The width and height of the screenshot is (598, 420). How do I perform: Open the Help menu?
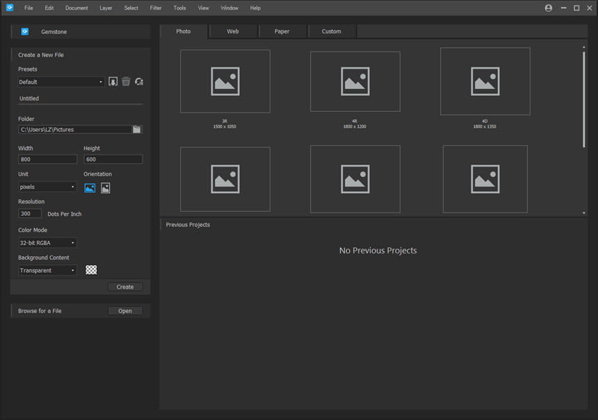255,8
